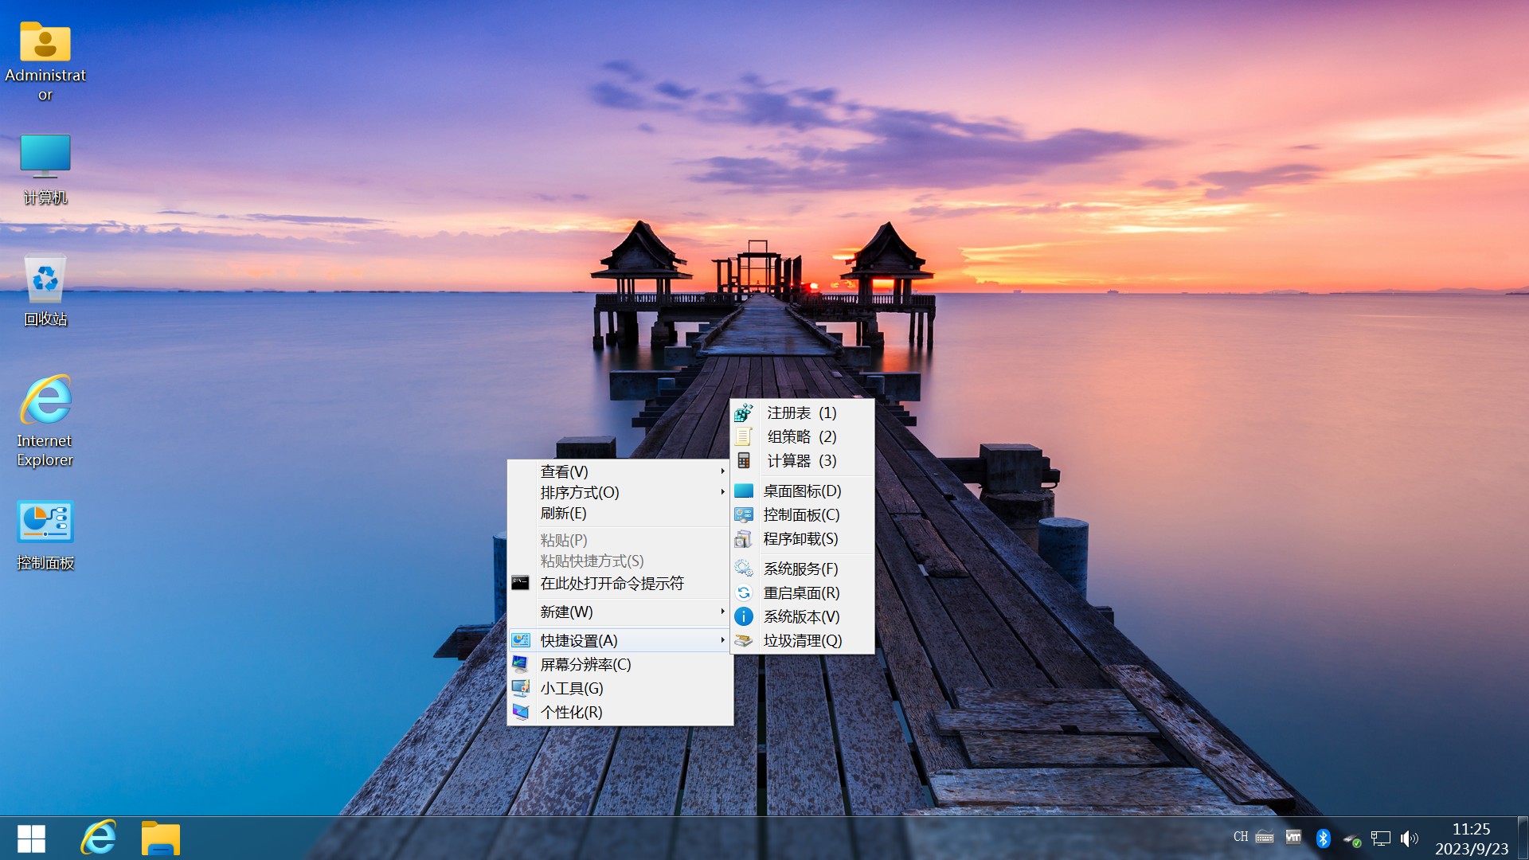Click 垃圾清理(Q) to clean system
The width and height of the screenshot is (1529, 860).
pyautogui.click(x=800, y=640)
